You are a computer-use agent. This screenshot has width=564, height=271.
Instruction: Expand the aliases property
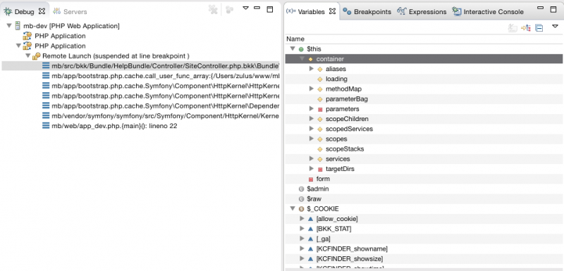[312, 68]
